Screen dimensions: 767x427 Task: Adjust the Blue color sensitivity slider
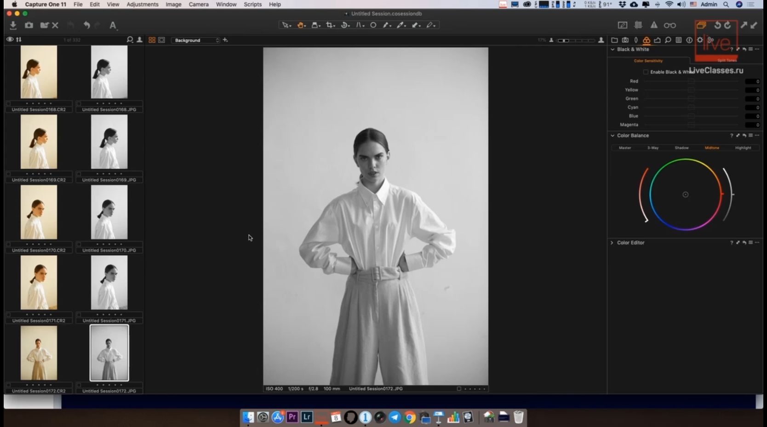point(691,116)
